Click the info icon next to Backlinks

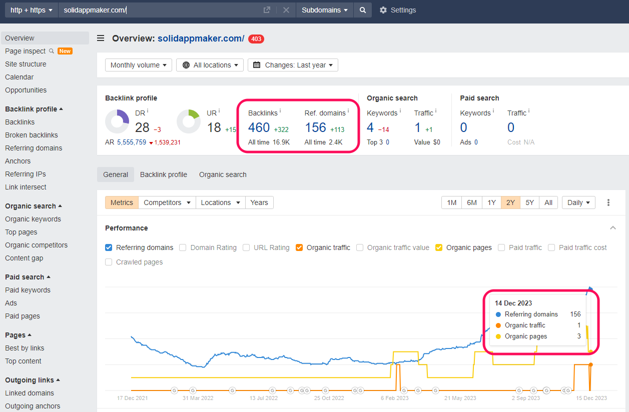click(280, 111)
